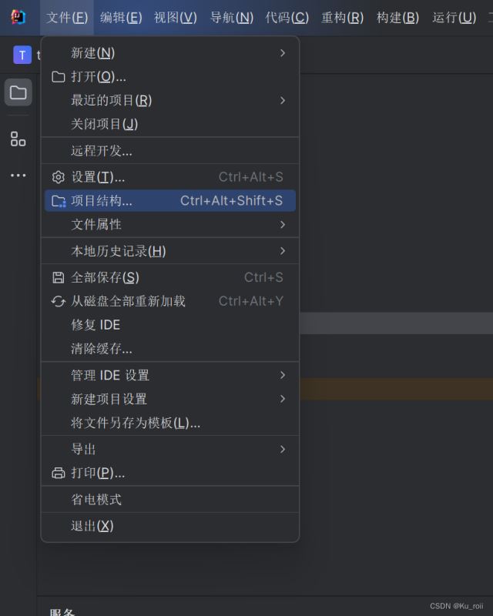Click the project badge icon labeled T
Screen dimensions: 493x616
(22, 55)
